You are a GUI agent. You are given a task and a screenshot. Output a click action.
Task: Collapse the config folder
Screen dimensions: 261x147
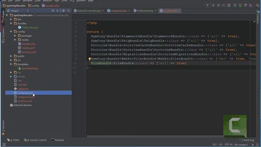pyautogui.click(x=11, y=31)
